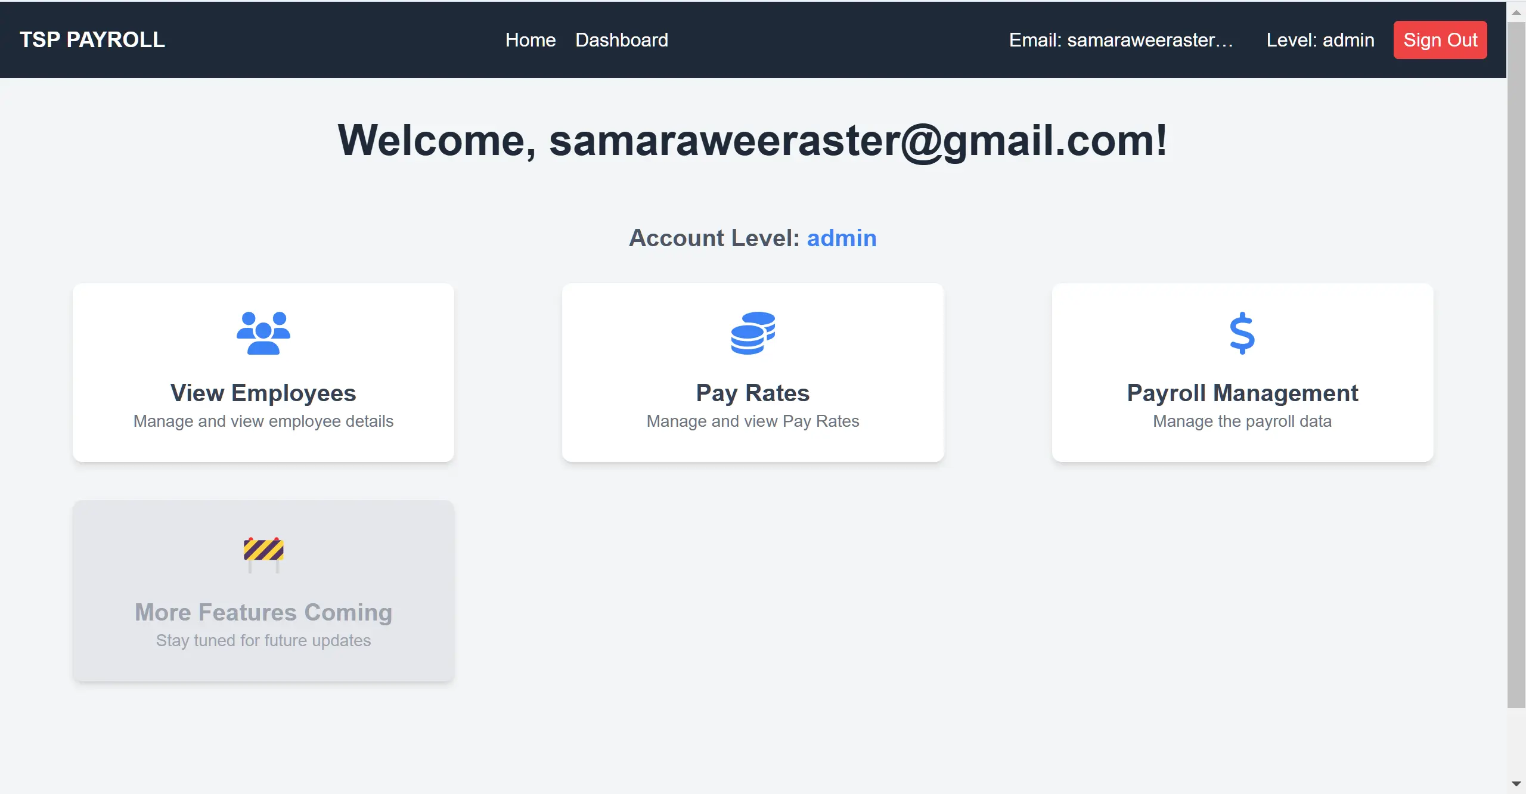
Task: Select the Pay Rates card heading
Action: tap(753, 393)
